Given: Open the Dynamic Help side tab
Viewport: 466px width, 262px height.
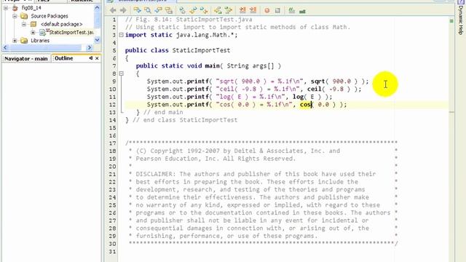Looking at the screenshot, I should click(461, 20).
